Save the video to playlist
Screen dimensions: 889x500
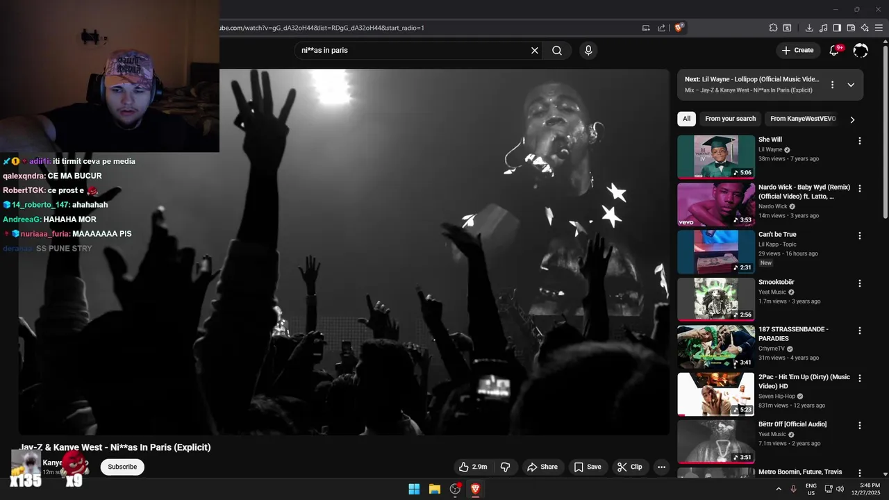coord(588,467)
